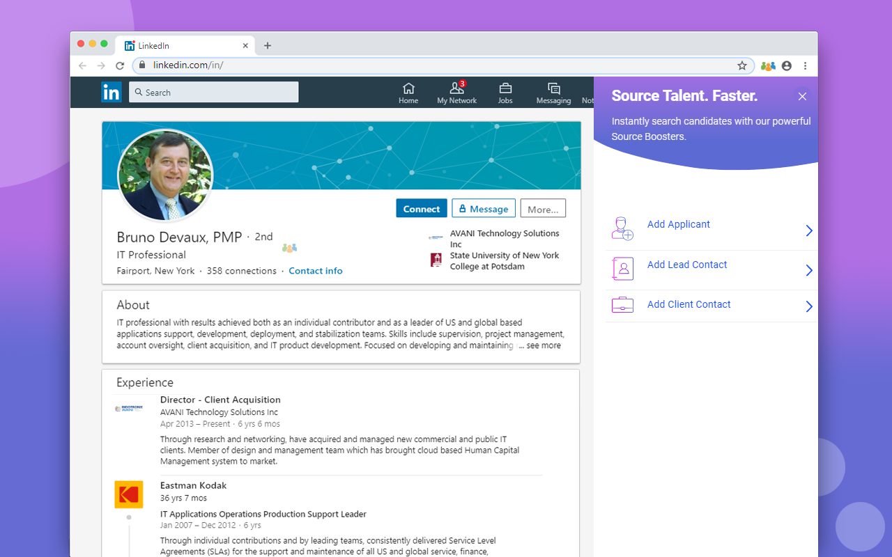Click the Fairport, New York location text
Screen dimensions: 892x557
tap(156, 271)
